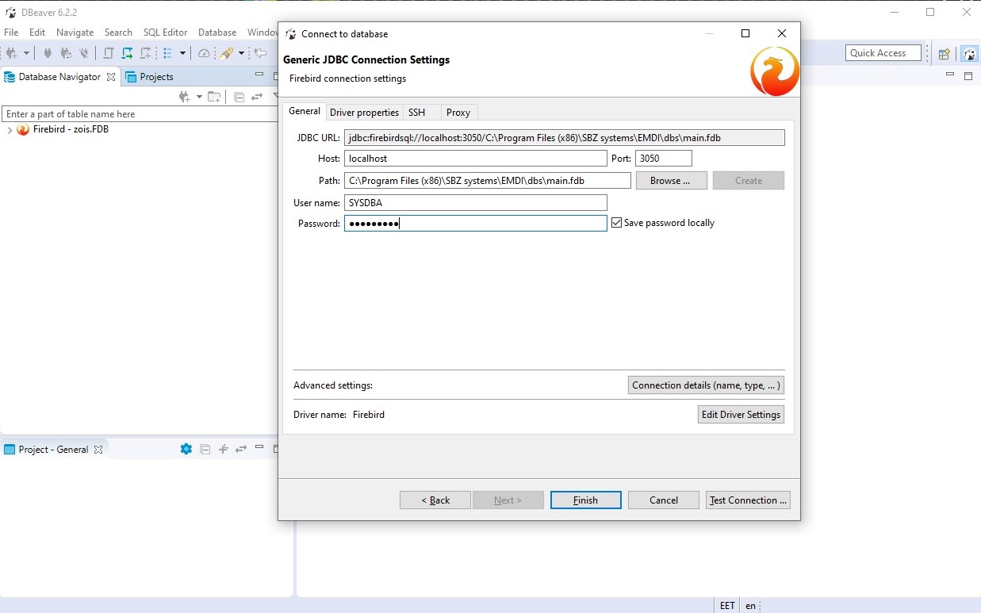Screen dimensions: 981x613
Task: Click the Open Perspective icon near Quick Access
Action: click(x=944, y=54)
